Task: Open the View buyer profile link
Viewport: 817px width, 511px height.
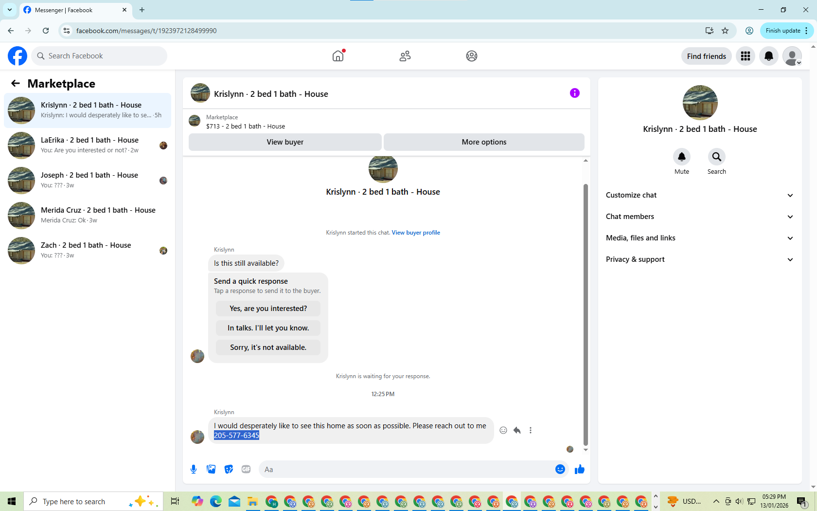Action: coord(416,233)
